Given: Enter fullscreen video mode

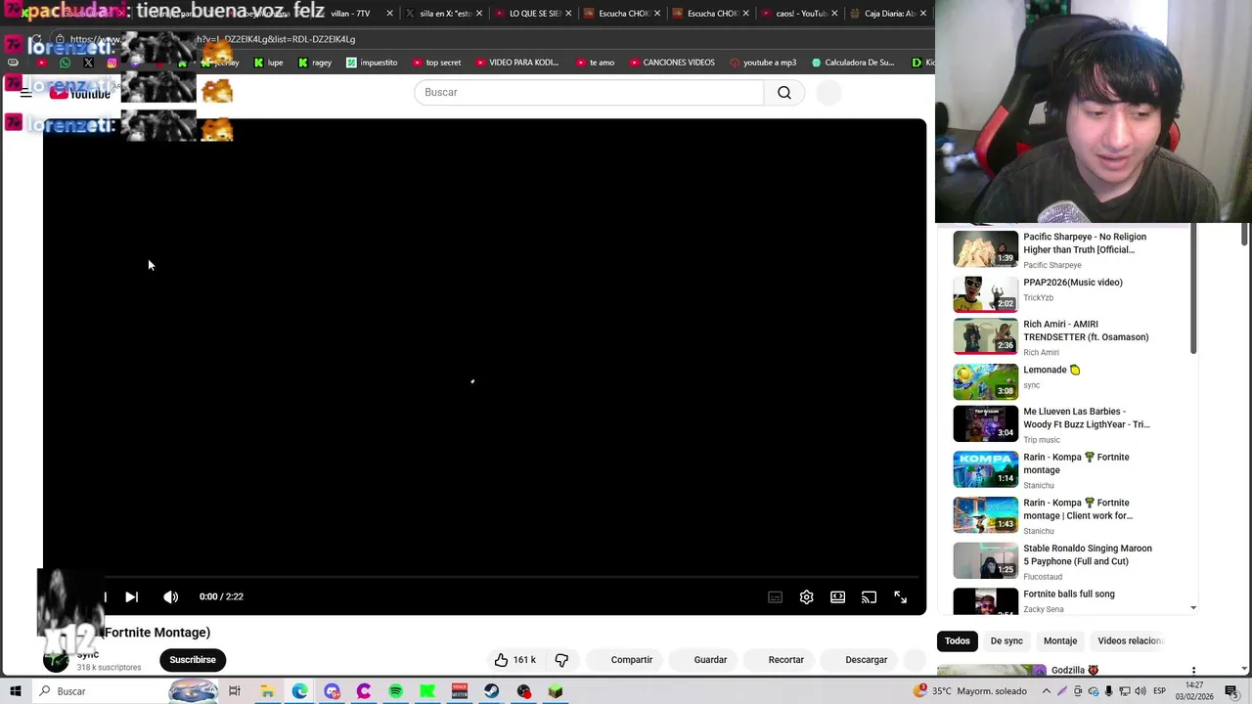Looking at the screenshot, I should point(900,597).
